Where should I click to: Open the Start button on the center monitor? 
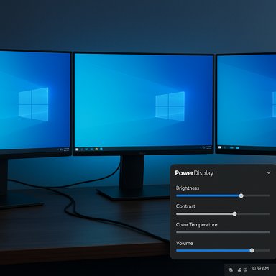point(77,149)
